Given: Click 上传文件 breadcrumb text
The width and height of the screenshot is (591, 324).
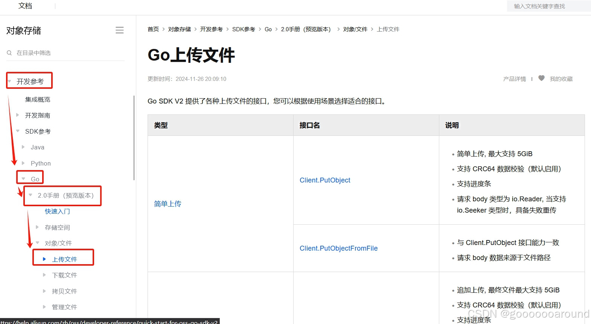Looking at the screenshot, I should pyautogui.click(x=388, y=29).
